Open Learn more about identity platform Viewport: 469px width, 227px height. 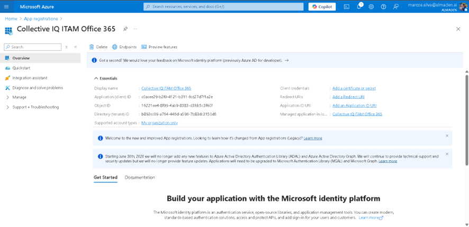pyautogui.click(x=371, y=217)
